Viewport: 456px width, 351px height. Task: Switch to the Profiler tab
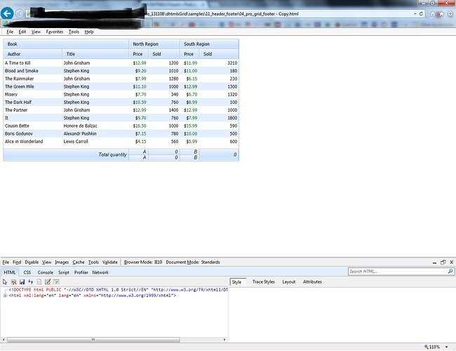pyautogui.click(x=81, y=272)
